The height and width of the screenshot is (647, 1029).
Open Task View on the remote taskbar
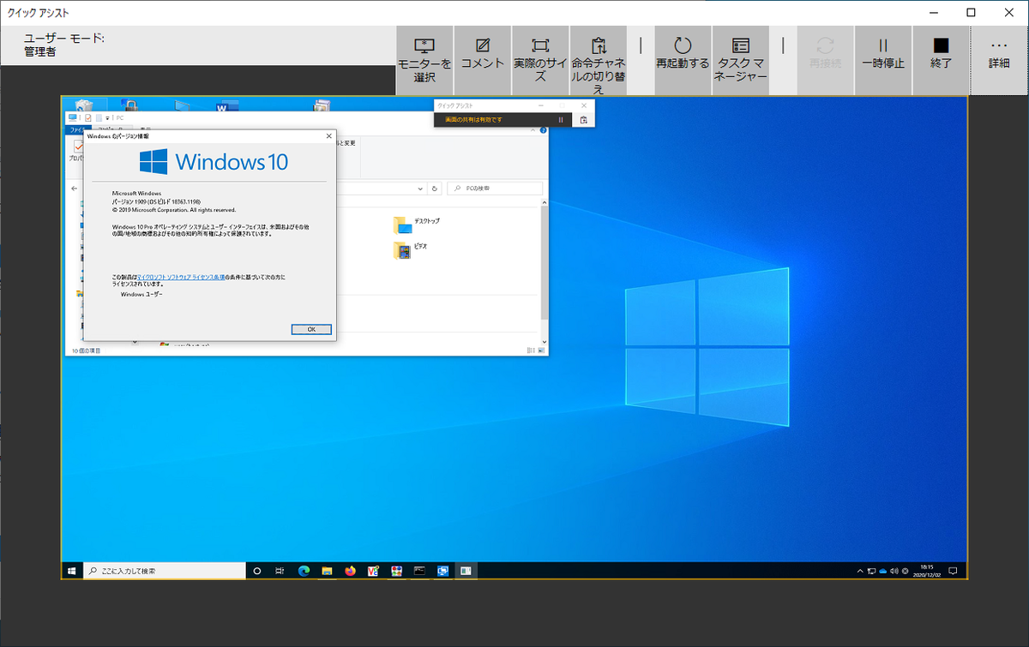(280, 570)
